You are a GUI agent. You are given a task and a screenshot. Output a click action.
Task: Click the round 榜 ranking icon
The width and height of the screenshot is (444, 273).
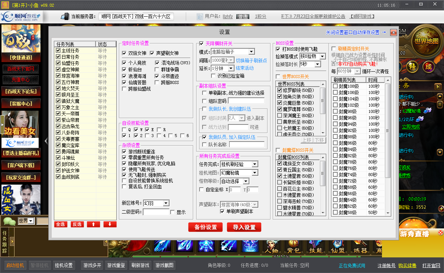(x=412, y=67)
